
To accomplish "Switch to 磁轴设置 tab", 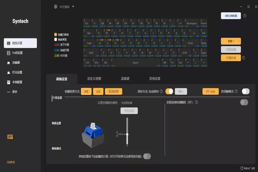I will tap(62, 79).
